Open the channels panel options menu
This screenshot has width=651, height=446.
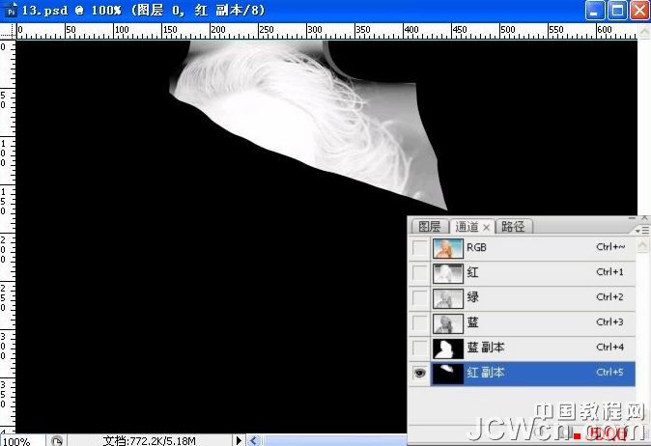point(642,230)
